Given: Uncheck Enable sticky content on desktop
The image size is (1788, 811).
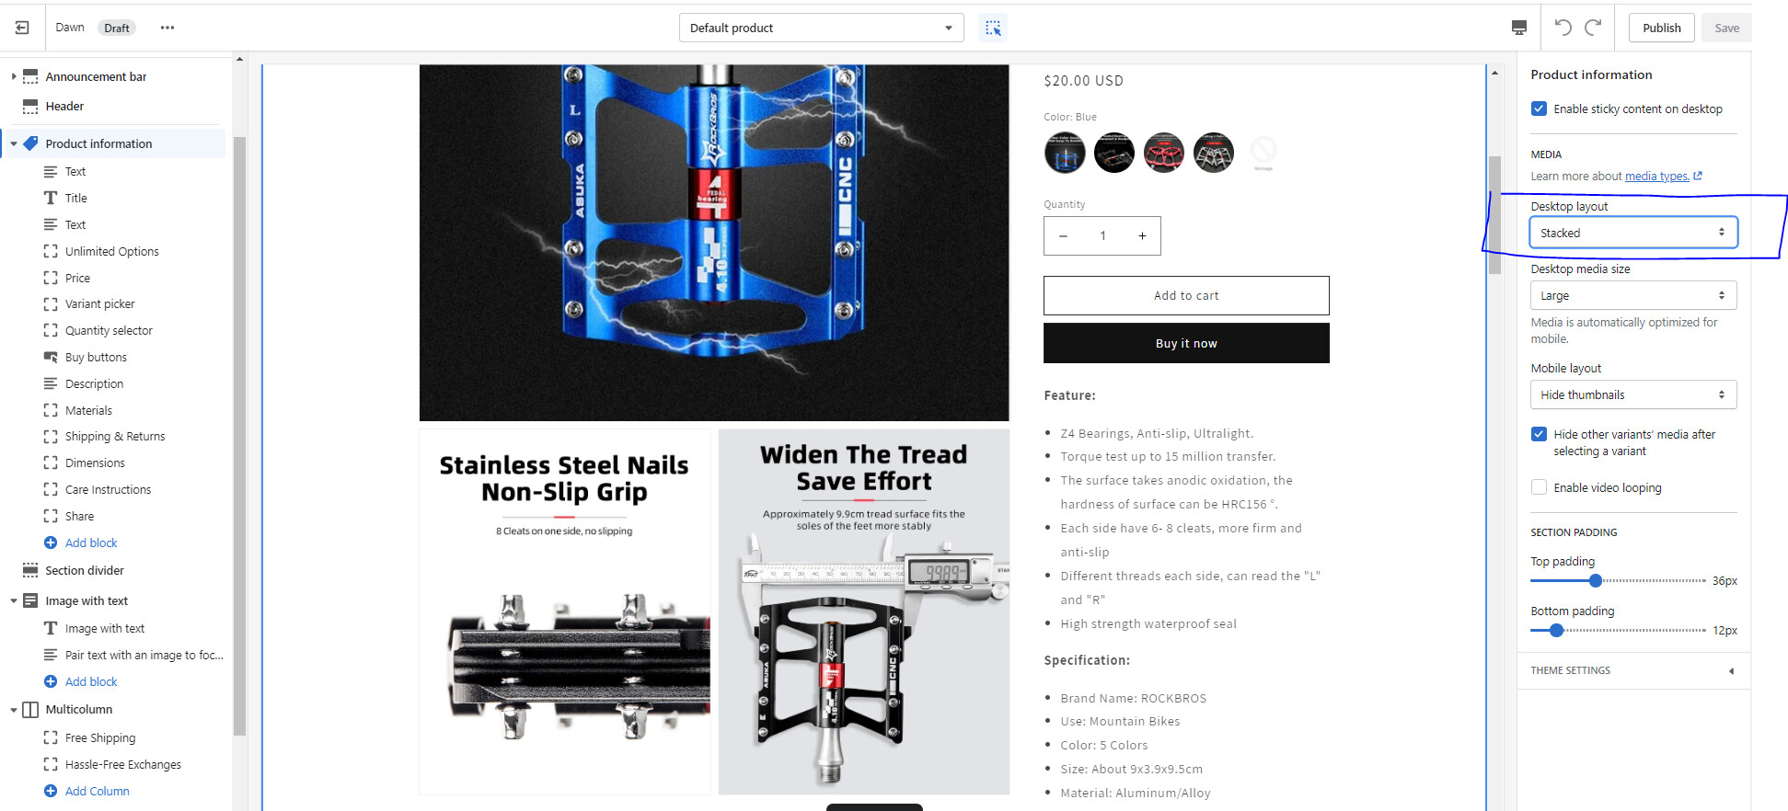Looking at the screenshot, I should [1539, 109].
